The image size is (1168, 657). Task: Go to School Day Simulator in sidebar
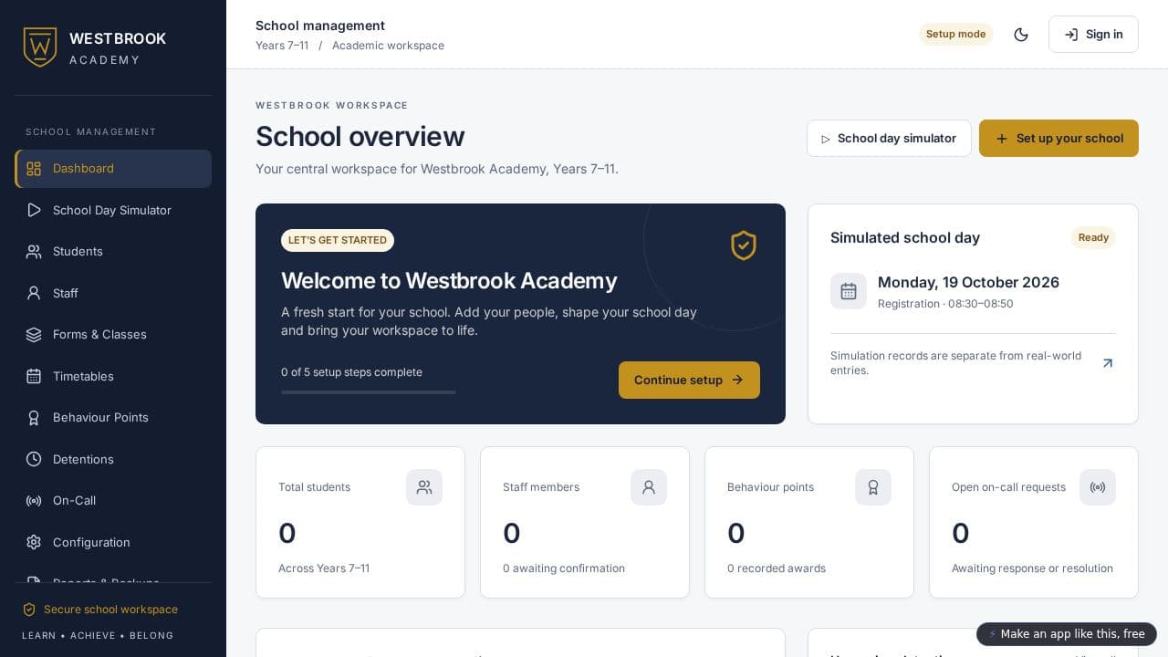(113, 210)
